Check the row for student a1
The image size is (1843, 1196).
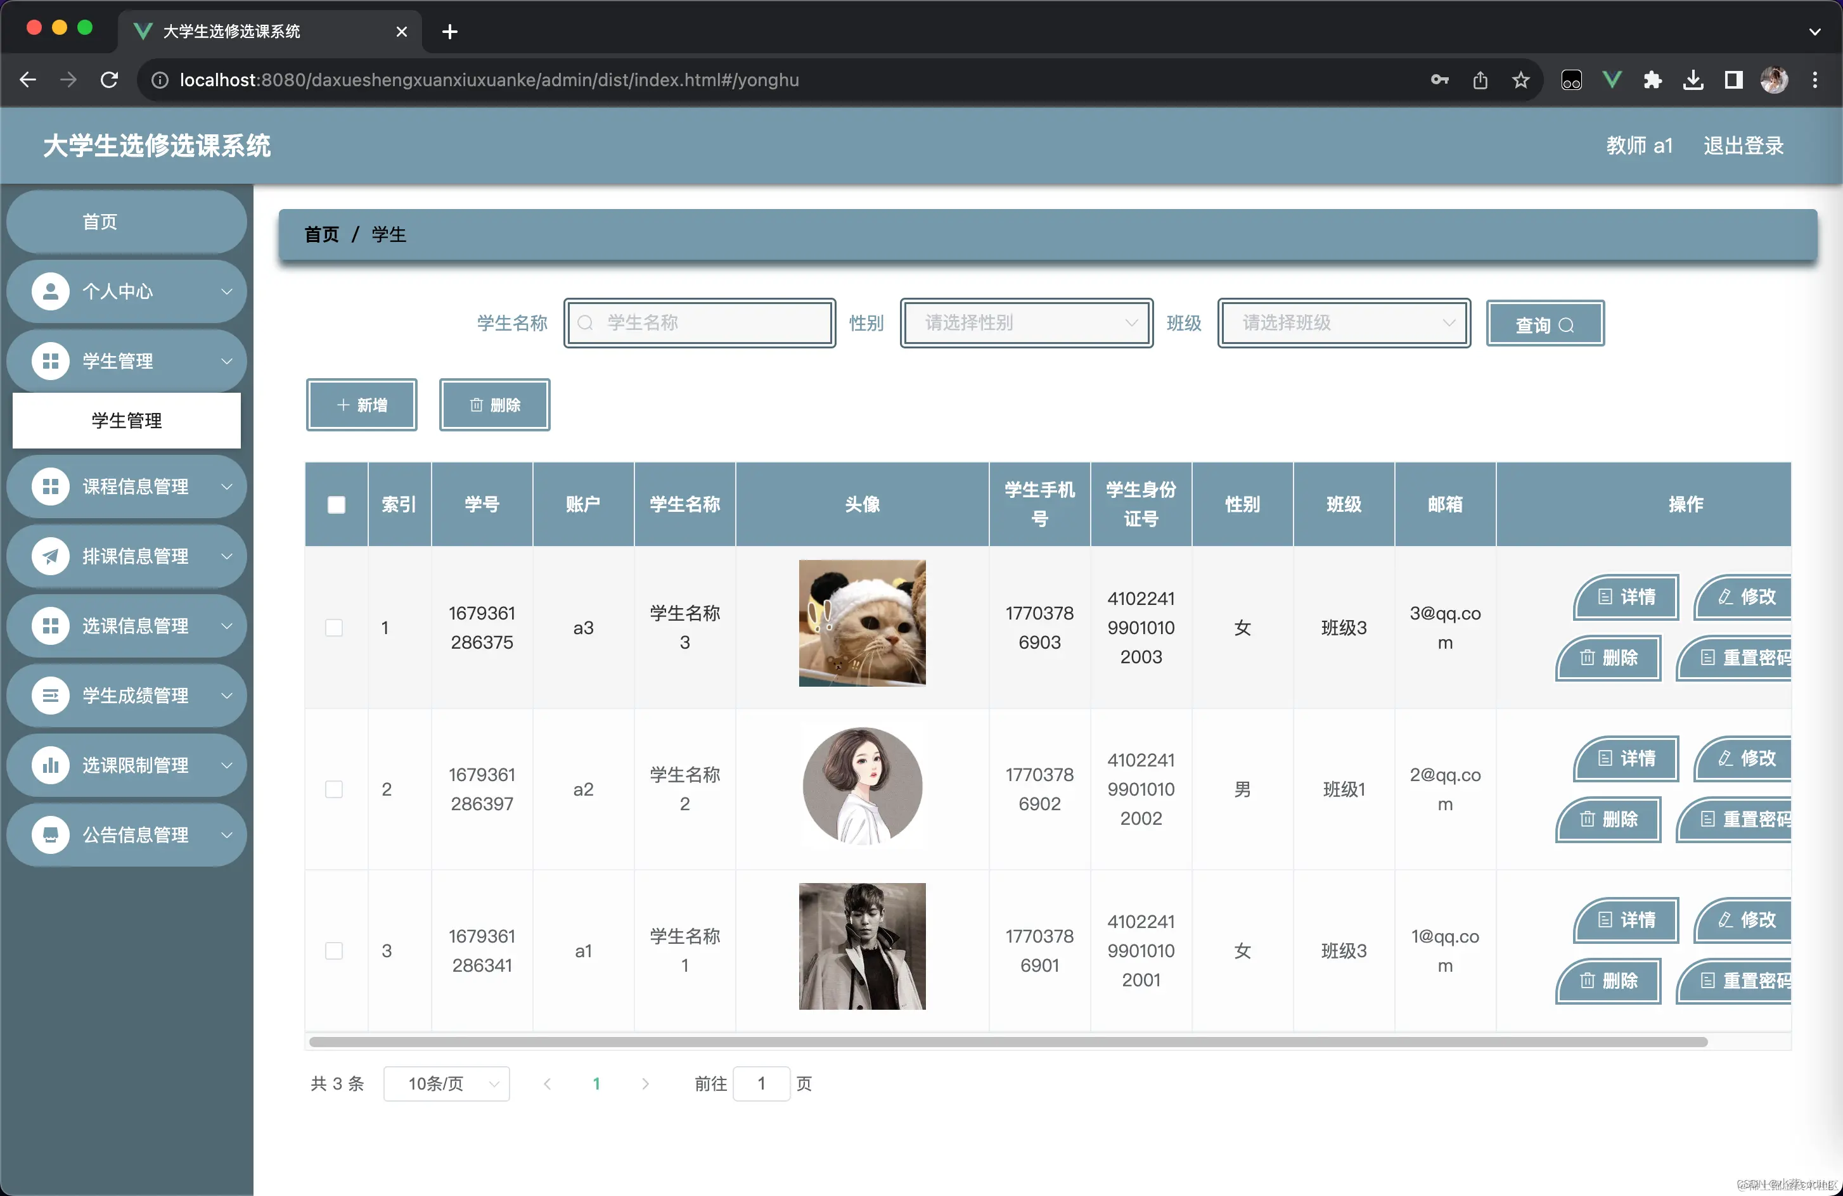point(334,951)
